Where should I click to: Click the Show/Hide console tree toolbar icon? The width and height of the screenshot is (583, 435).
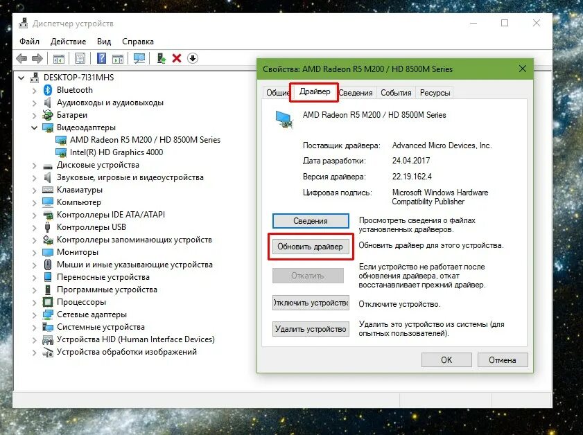[59, 58]
